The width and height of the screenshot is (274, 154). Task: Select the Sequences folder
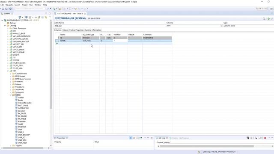[x=19, y=89]
